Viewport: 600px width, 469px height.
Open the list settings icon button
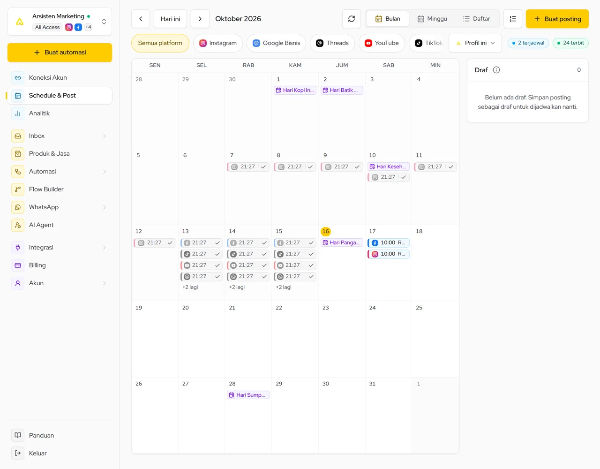coord(513,19)
